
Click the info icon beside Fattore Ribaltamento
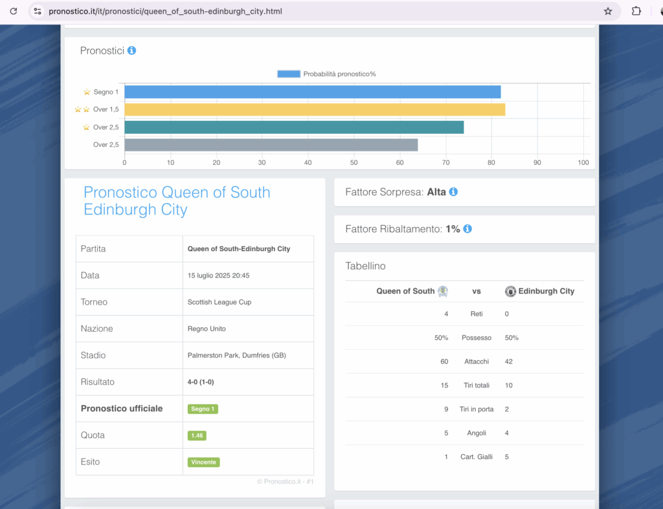click(x=467, y=228)
